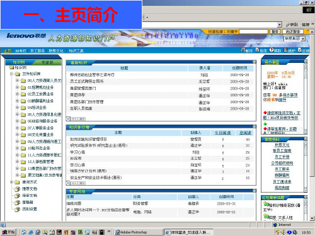Click the logout icon at toolbar end
The width and height of the screenshot is (315, 236).
(x=300, y=50)
